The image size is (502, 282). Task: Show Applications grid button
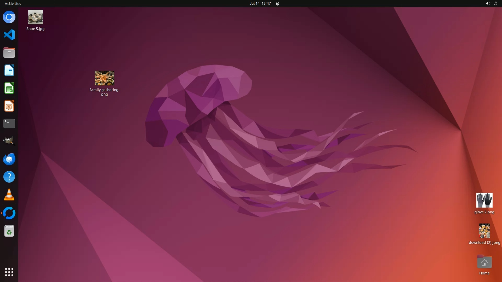point(9,272)
